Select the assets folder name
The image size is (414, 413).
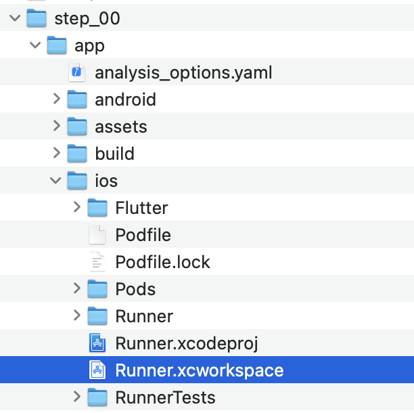(121, 127)
